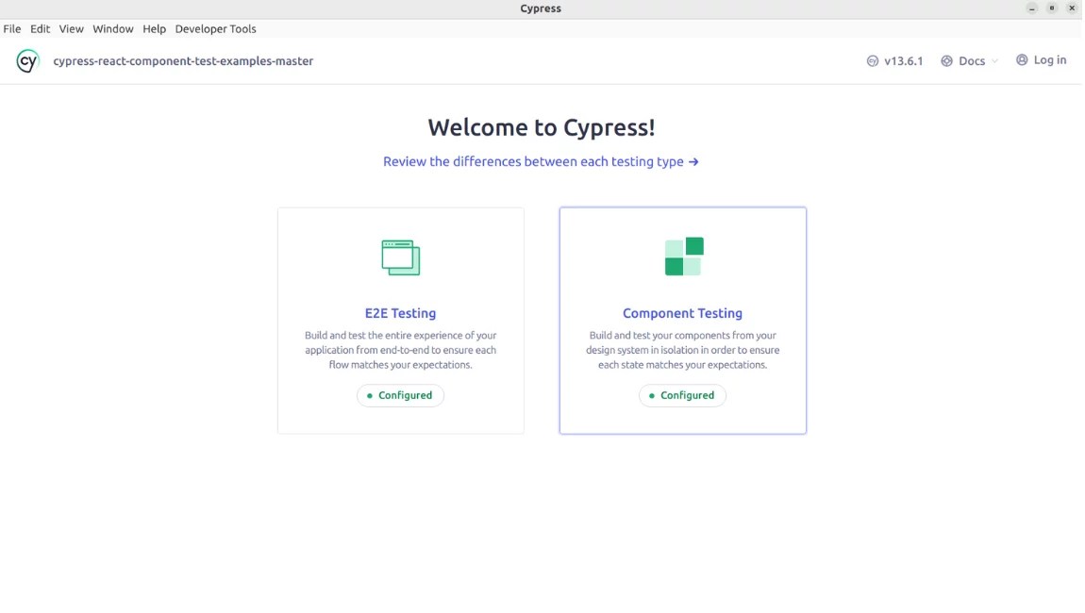Open the Window menu
Image resolution: width=1085 pixels, height=613 pixels.
click(x=112, y=28)
